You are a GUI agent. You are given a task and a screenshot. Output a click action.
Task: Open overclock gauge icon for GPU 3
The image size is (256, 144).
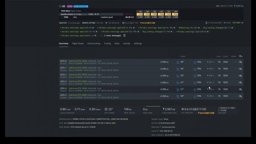tap(240, 83)
